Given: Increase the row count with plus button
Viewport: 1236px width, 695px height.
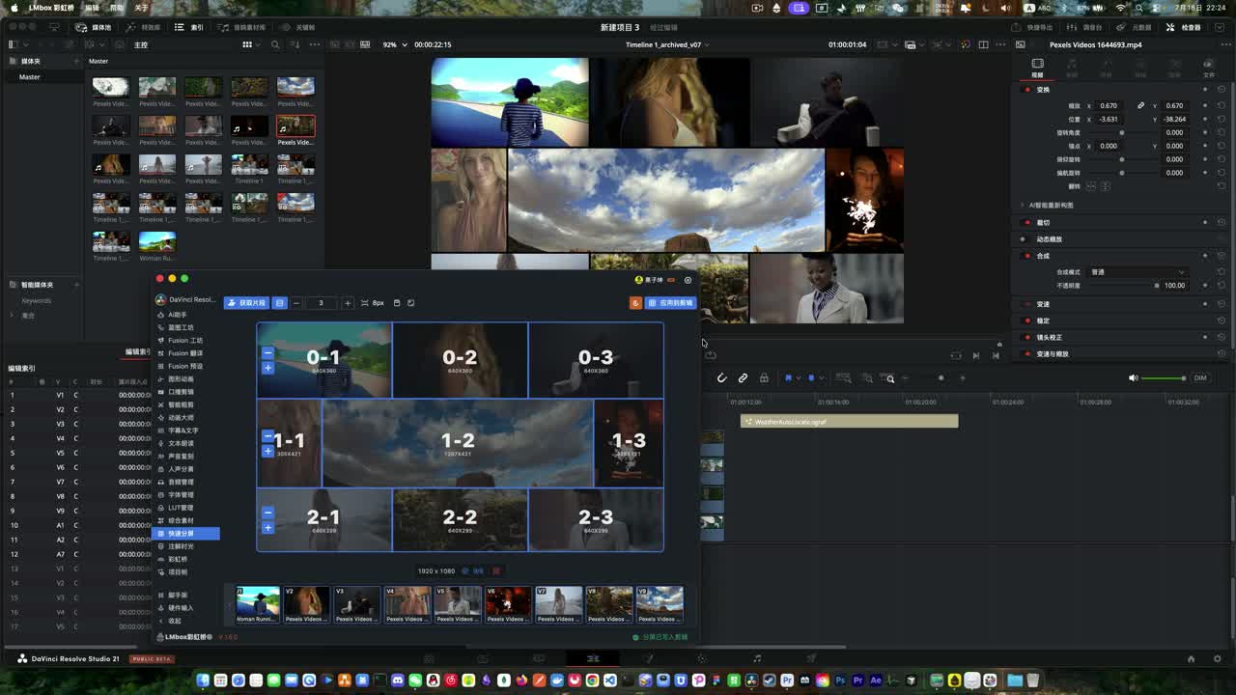Looking at the screenshot, I should tap(348, 303).
